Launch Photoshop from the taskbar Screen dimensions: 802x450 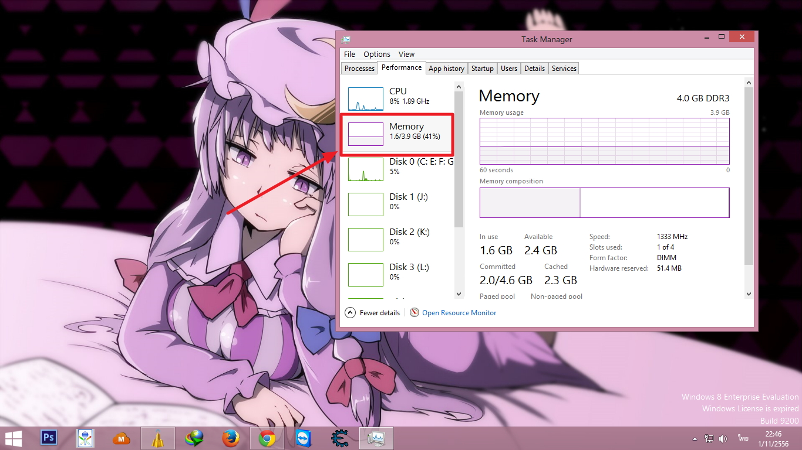49,438
